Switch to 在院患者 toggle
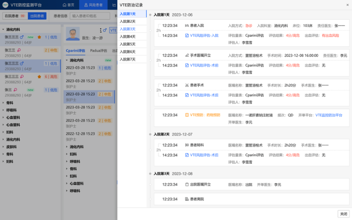The height and width of the screenshot is (220, 352). pos(11,16)
